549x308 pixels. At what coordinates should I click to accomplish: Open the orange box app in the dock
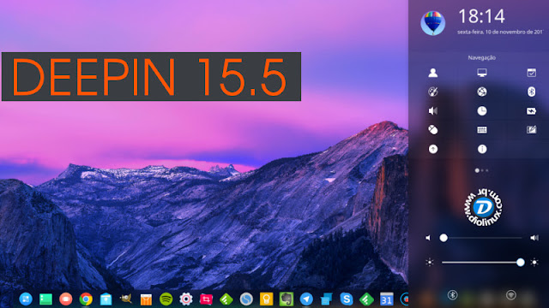coord(146,299)
